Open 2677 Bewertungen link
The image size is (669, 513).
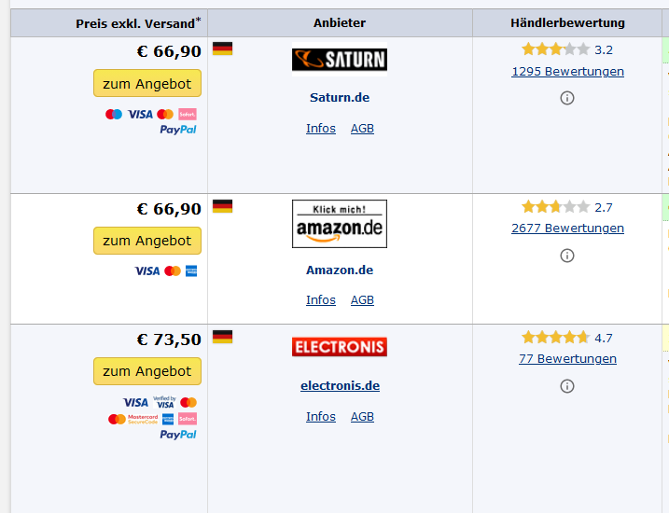tap(567, 229)
